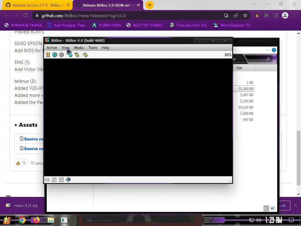Collapse the Assets section
Screen dimensions: 301x226
26,125
